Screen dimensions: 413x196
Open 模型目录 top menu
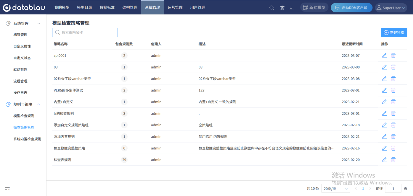click(85, 7)
